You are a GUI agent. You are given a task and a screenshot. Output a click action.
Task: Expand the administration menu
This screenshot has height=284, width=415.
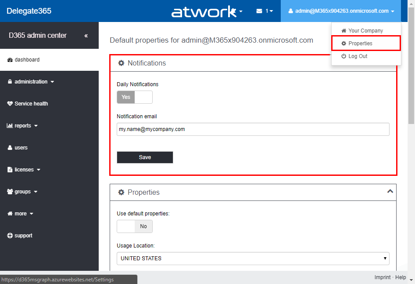pyautogui.click(x=49, y=82)
